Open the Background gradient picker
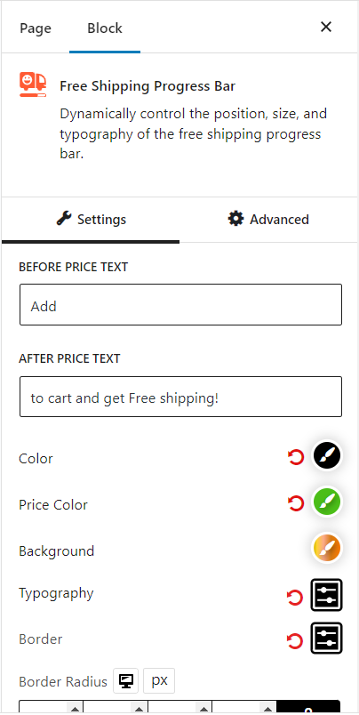 (327, 548)
